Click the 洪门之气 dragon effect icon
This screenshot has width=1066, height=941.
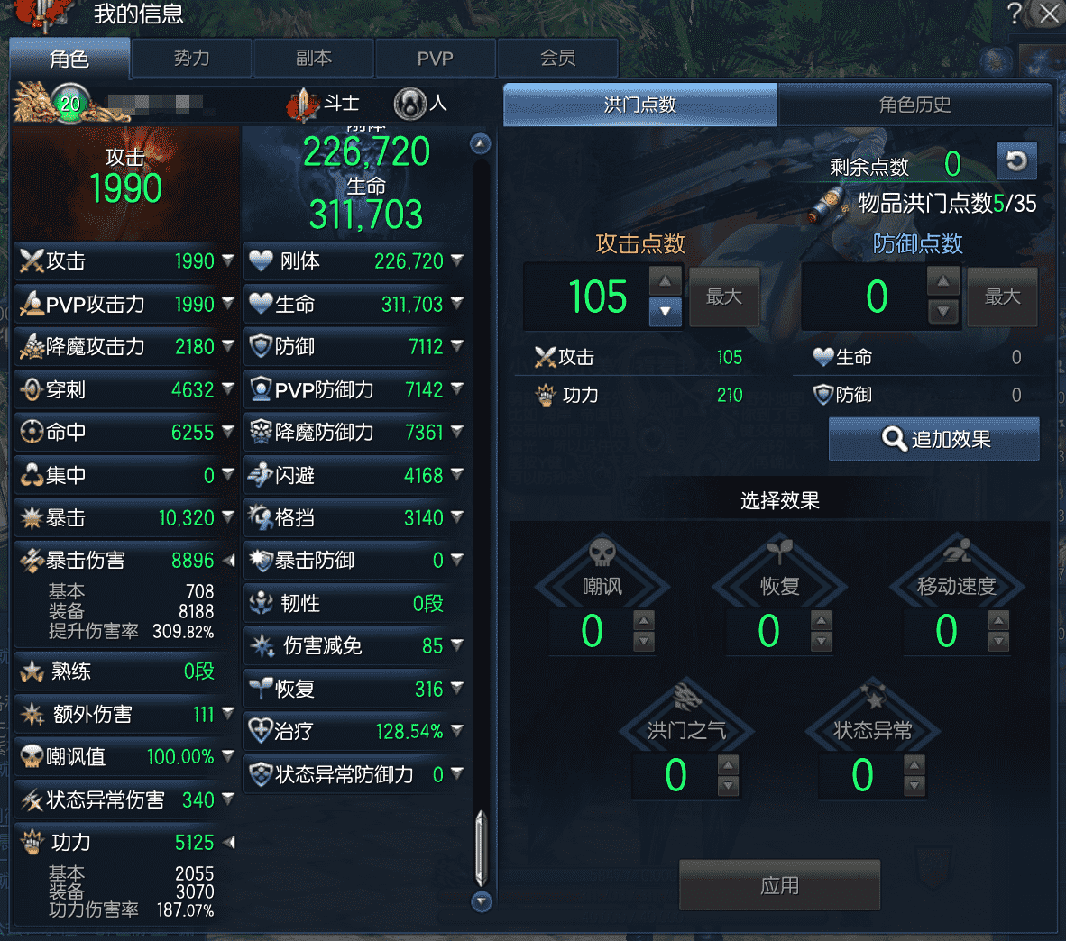(x=686, y=697)
